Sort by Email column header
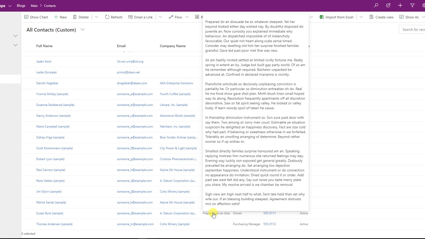The image size is (425, 239). point(121,46)
